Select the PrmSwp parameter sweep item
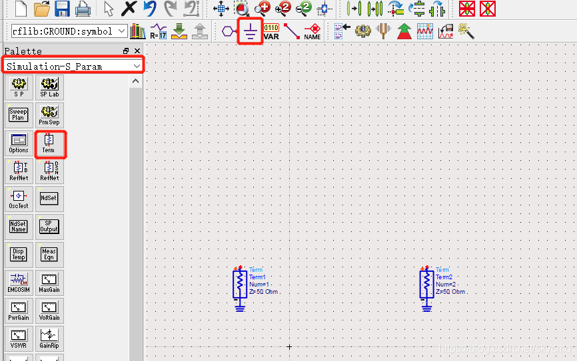 pos(49,115)
